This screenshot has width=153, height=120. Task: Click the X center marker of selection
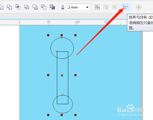click(62, 75)
